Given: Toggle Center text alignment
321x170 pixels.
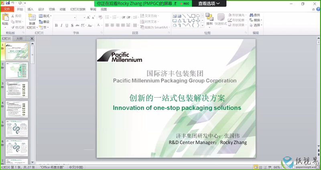Looking at the screenshot, I should point(112,25).
